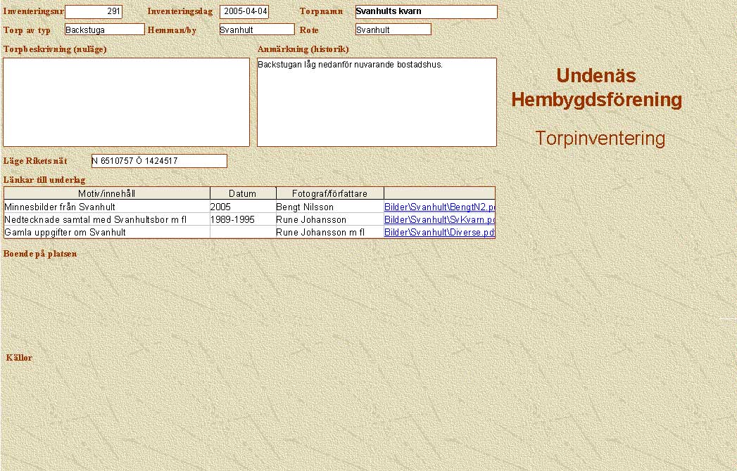Select the Bengt Nilsson photographer cell
The width and height of the screenshot is (737, 471).
click(305, 207)
